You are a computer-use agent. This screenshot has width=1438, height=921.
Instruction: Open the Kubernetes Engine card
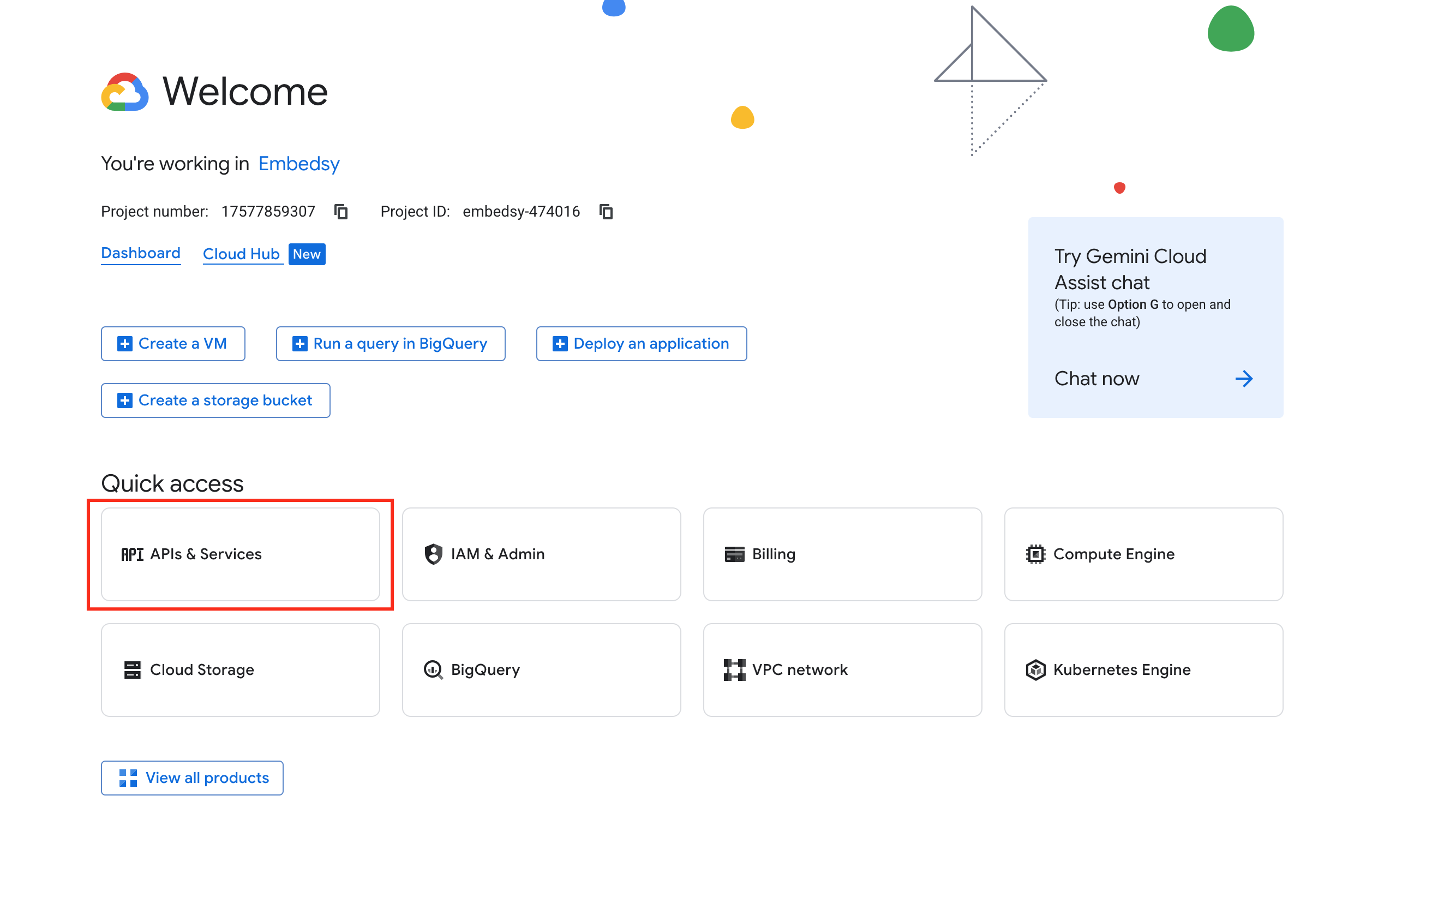[1143, 669]
